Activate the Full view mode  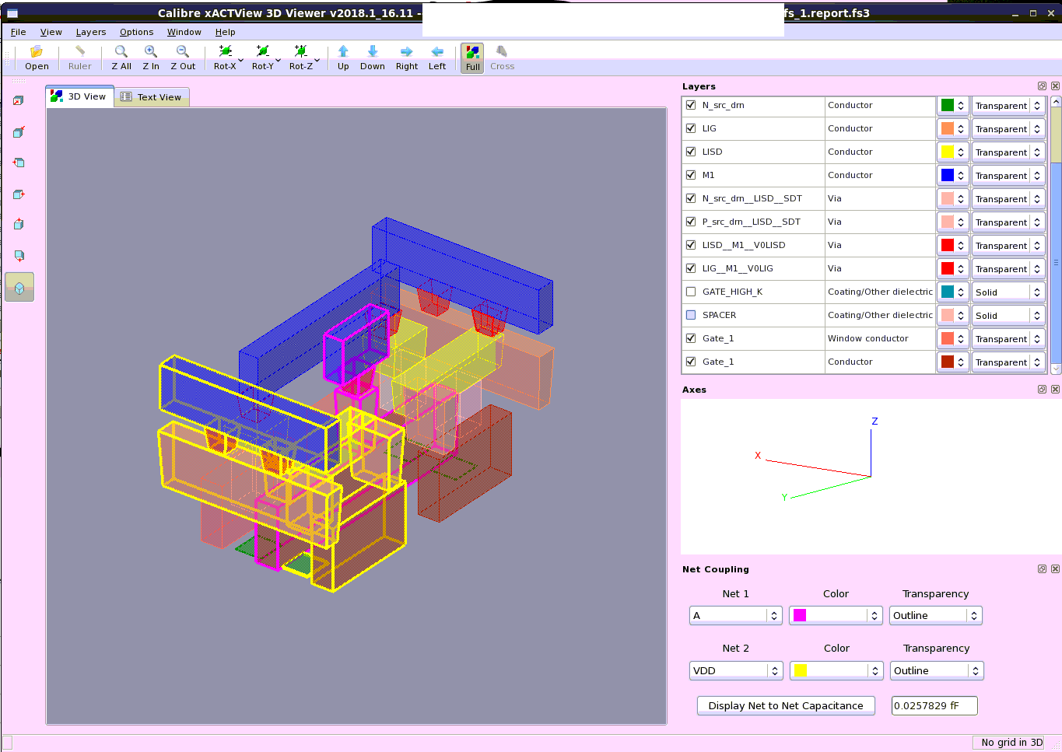tap(471, 54)
